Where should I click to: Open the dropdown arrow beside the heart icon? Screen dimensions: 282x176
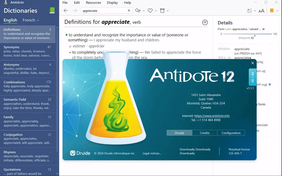[x=156, y=11]
